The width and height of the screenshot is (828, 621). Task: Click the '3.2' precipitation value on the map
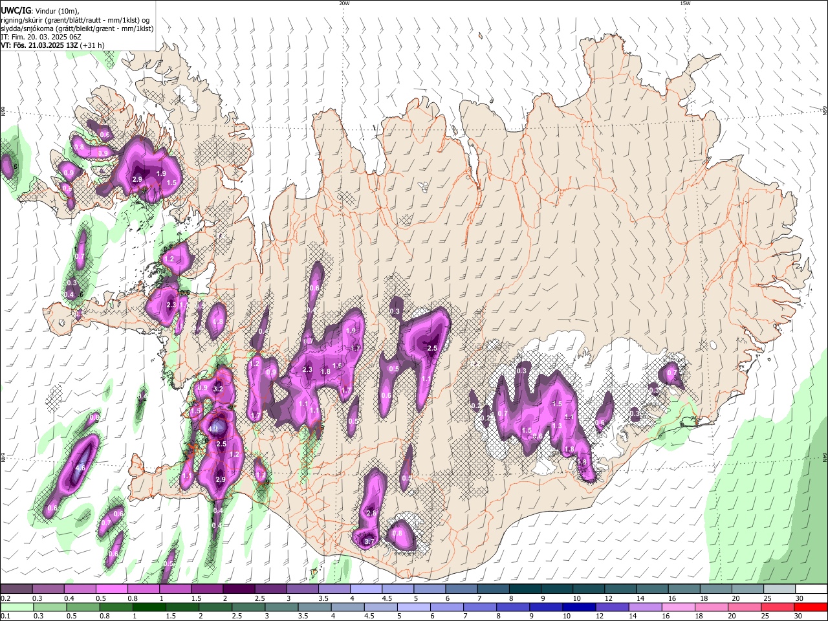coord(218,389)
